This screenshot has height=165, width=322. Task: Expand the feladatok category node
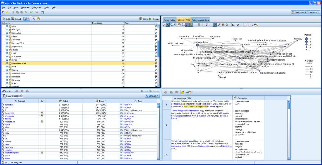pos(7,40)
